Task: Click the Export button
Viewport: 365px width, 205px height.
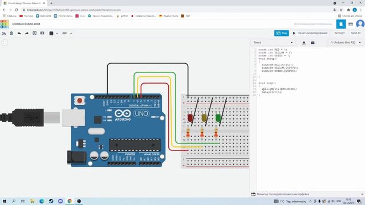Action: [339, 33]
